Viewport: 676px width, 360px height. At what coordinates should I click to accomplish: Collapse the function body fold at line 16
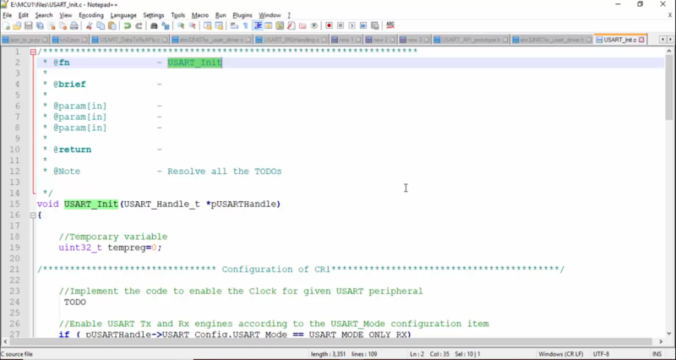(33, 215)
